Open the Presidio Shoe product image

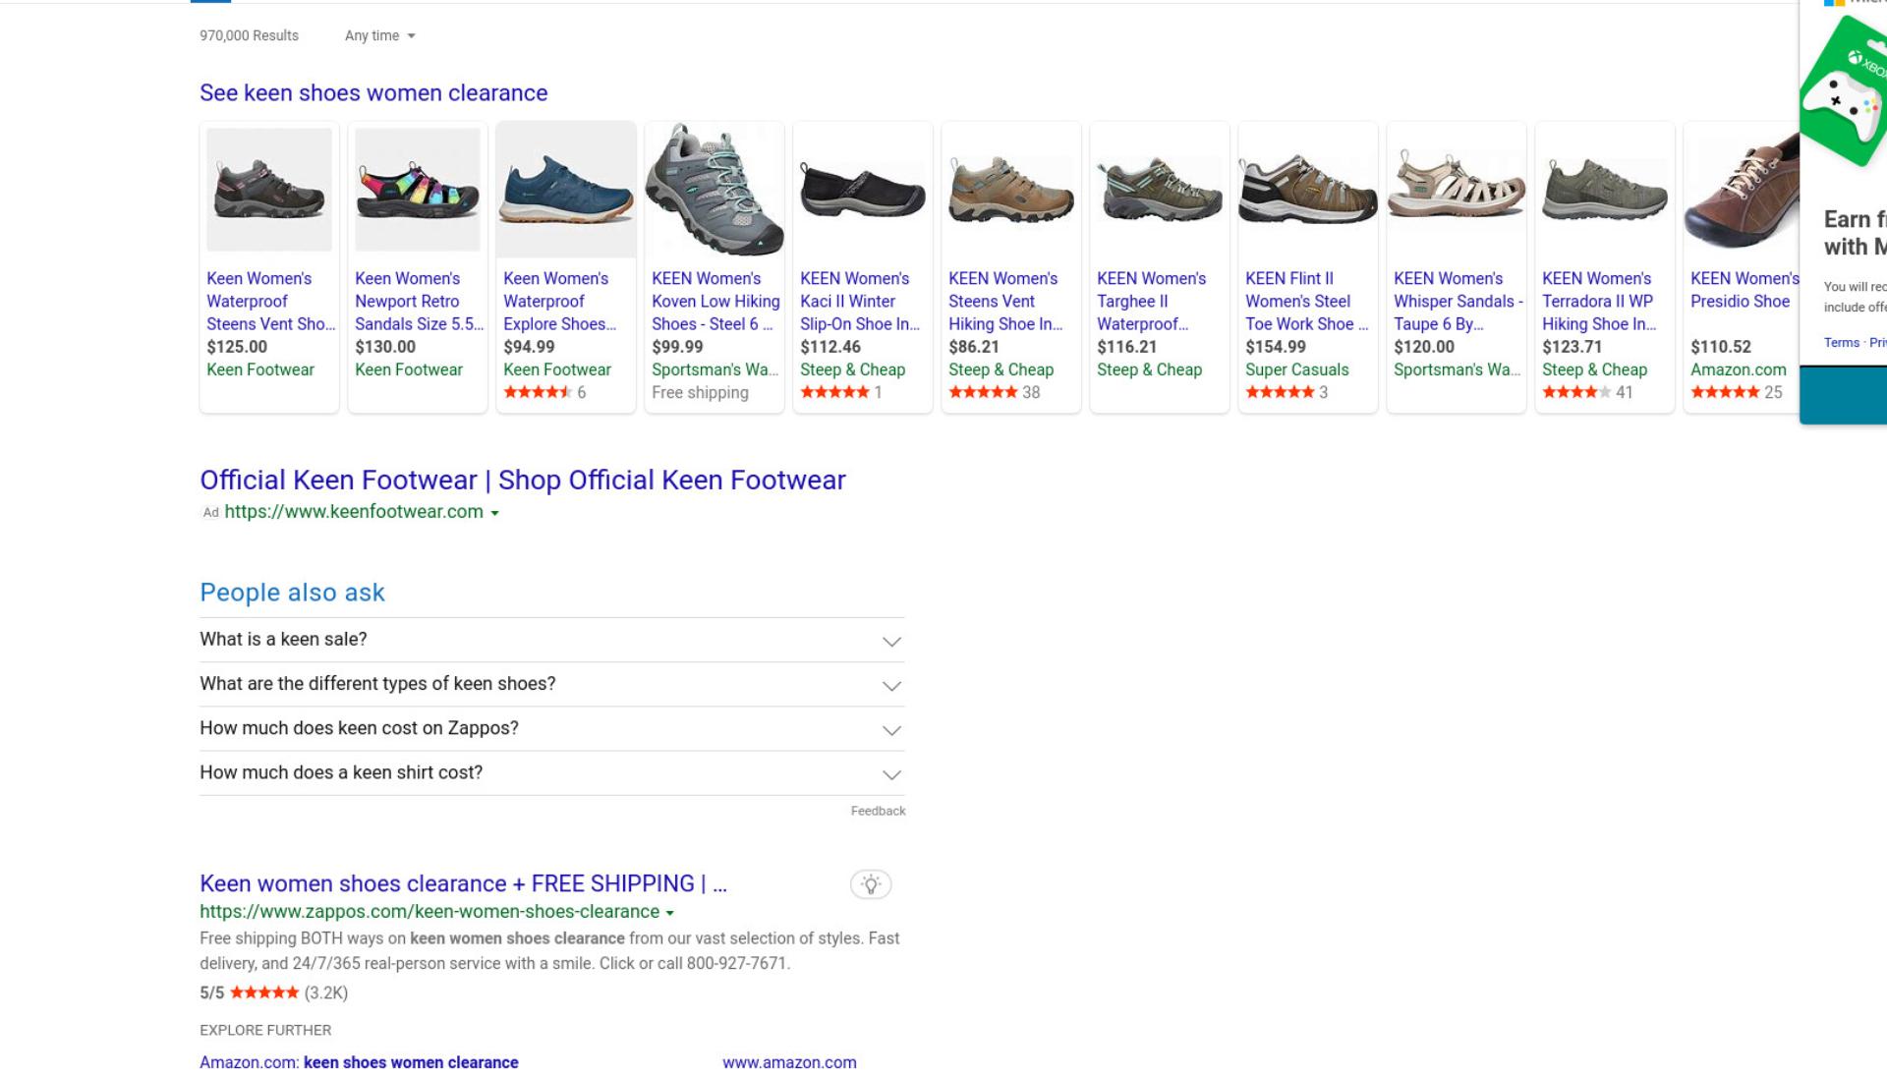coord(1742,192)
